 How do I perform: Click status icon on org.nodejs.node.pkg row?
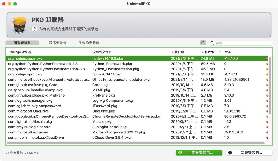[267, 58]
